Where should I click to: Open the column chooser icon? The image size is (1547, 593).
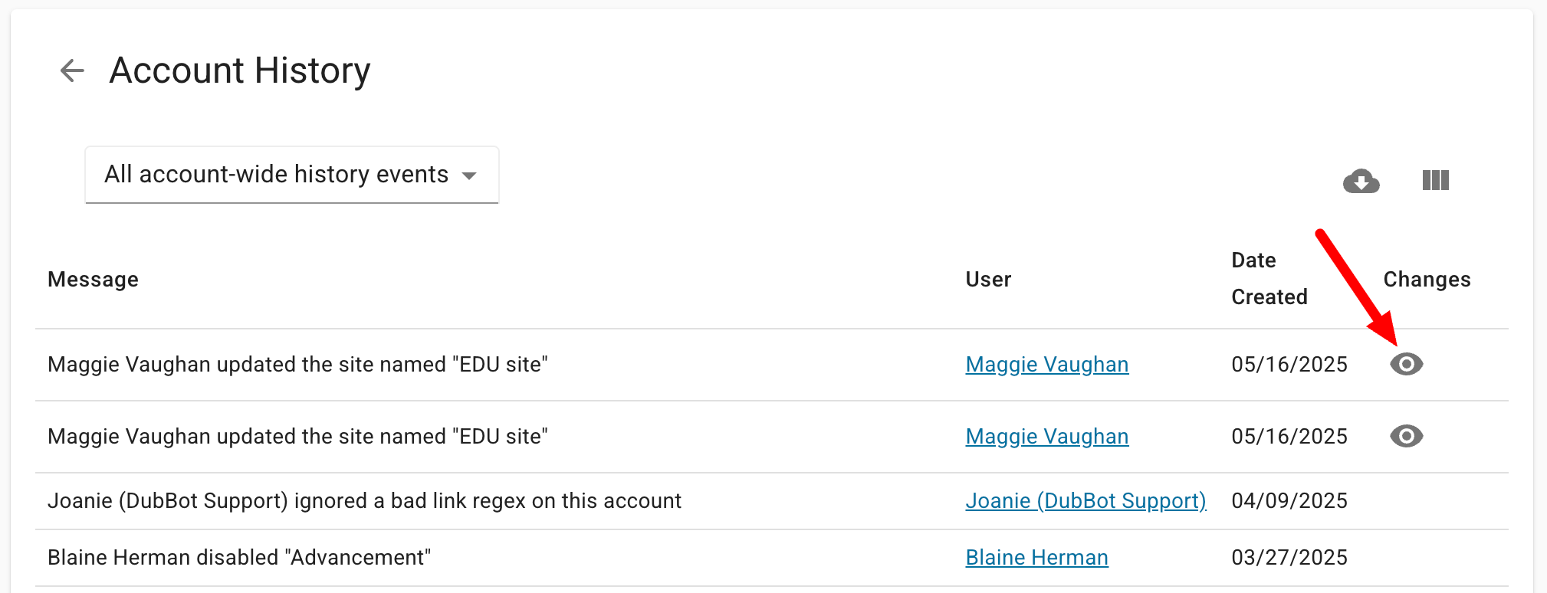(1435, 181)
